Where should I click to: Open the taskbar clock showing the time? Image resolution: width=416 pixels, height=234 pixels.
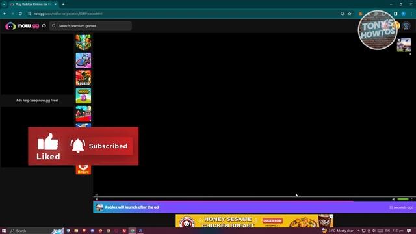(x=398, y=231)
